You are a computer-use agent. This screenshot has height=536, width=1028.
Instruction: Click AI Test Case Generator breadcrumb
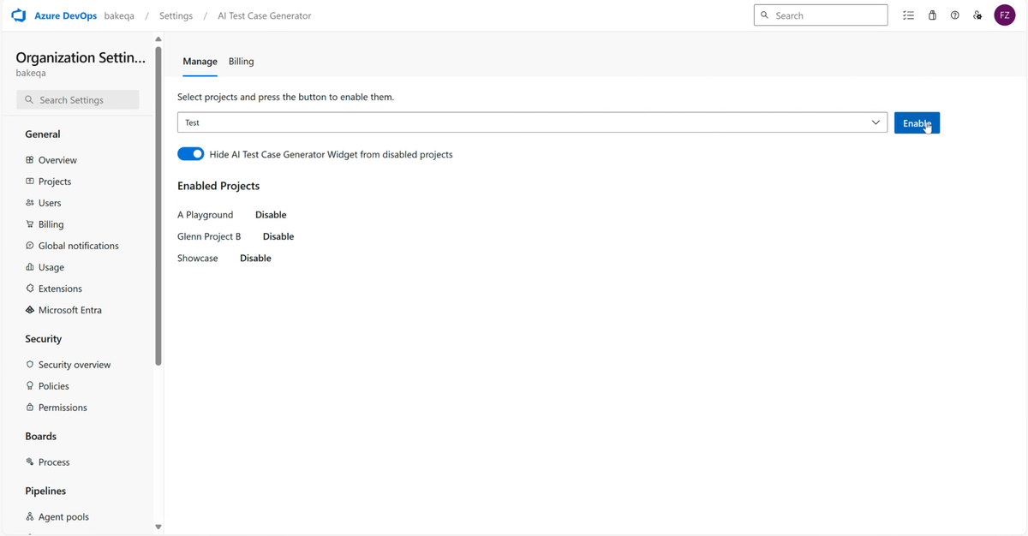pos(265,15)
